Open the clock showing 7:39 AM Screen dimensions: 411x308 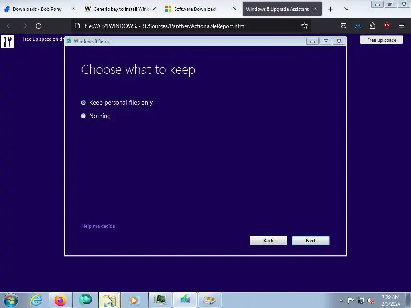(390, 300)
